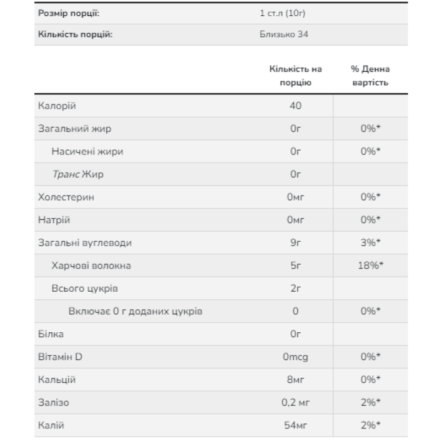Click the 'Розмір порції' label

pos(68,13)
